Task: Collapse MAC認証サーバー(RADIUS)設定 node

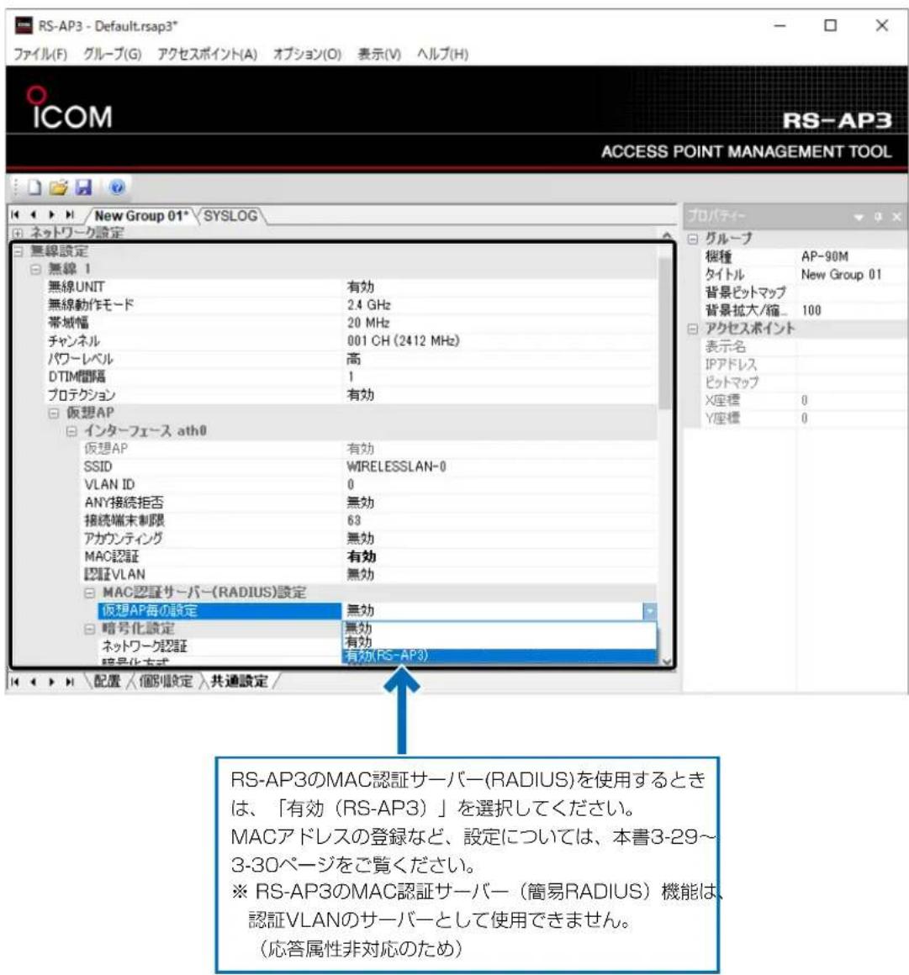Action: [x=90, y=593]
